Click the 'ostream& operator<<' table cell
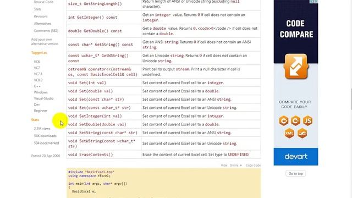The image size is (352, 198). click(x=104, y=72)
